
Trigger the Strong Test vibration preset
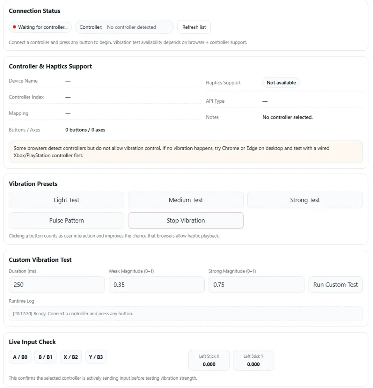tap(305, 200)
